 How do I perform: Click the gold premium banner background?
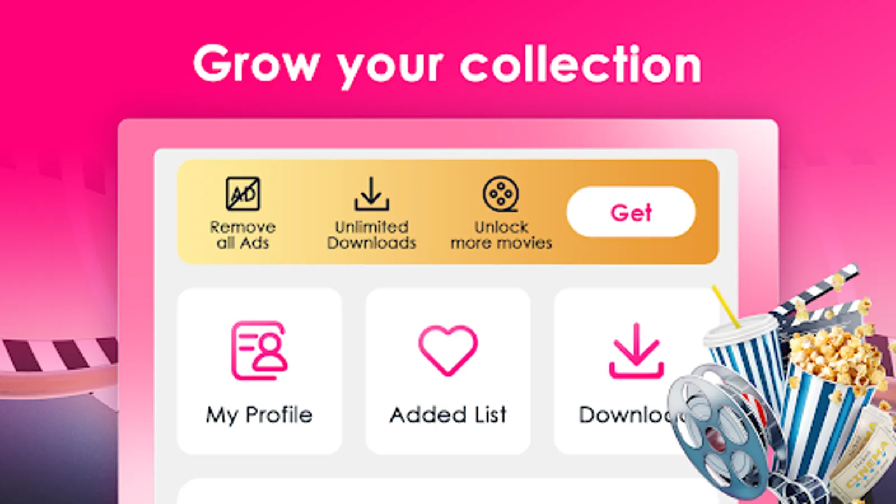pyautogui.click(x=448, y=212)
